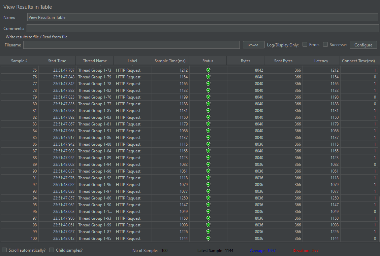The height and width of the screenshot is (256, 380).
Task: Select the status icon in sample 100 row
Action: point(208,238)
